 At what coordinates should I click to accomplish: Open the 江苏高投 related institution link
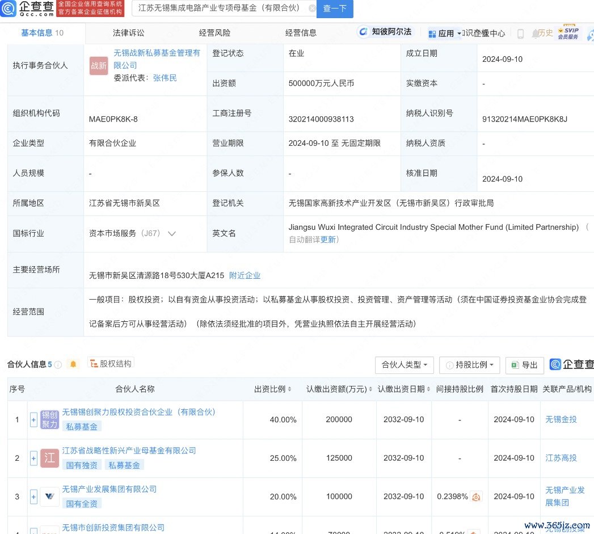[561, 458]
